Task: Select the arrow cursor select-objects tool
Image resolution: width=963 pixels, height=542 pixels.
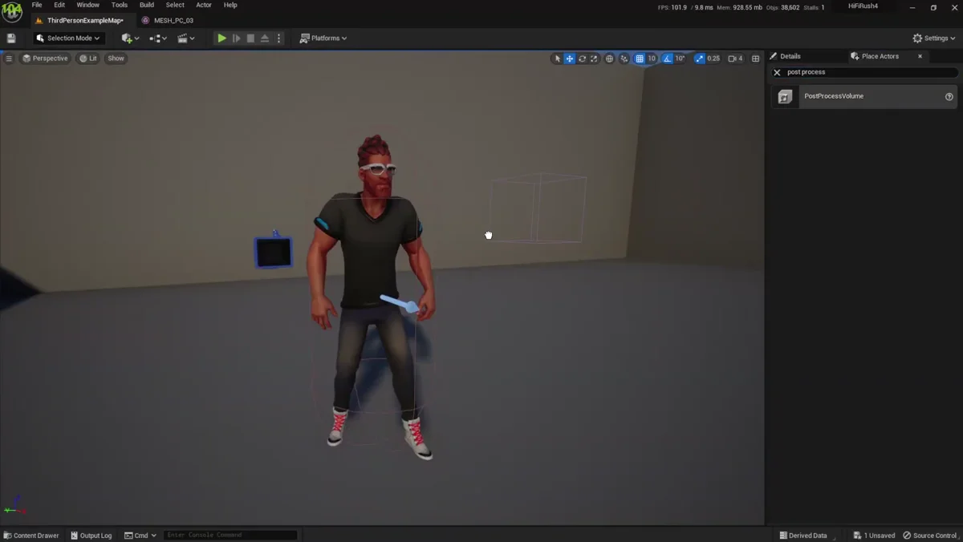Action: (x=557, y=59)
